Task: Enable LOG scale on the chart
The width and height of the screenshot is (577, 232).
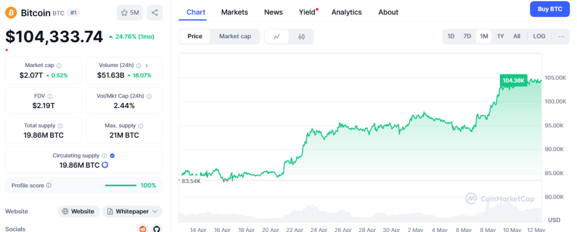Action: click(539, 37)
